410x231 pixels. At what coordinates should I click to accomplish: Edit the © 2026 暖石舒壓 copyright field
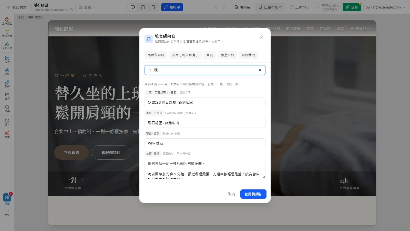[x=205, y=102]
